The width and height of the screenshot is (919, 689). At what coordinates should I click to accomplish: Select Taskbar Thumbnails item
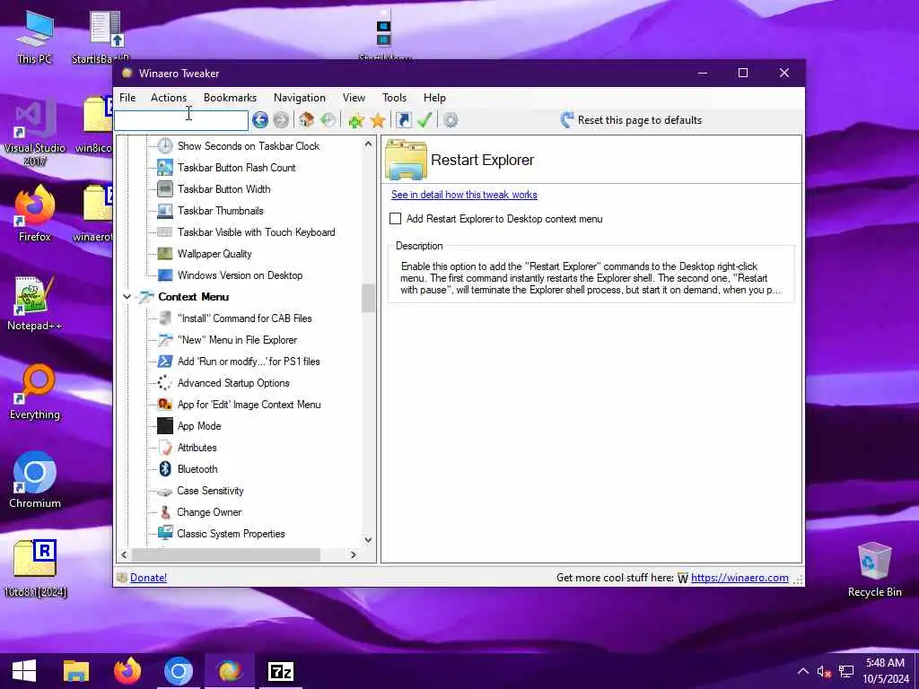(221, 211)
